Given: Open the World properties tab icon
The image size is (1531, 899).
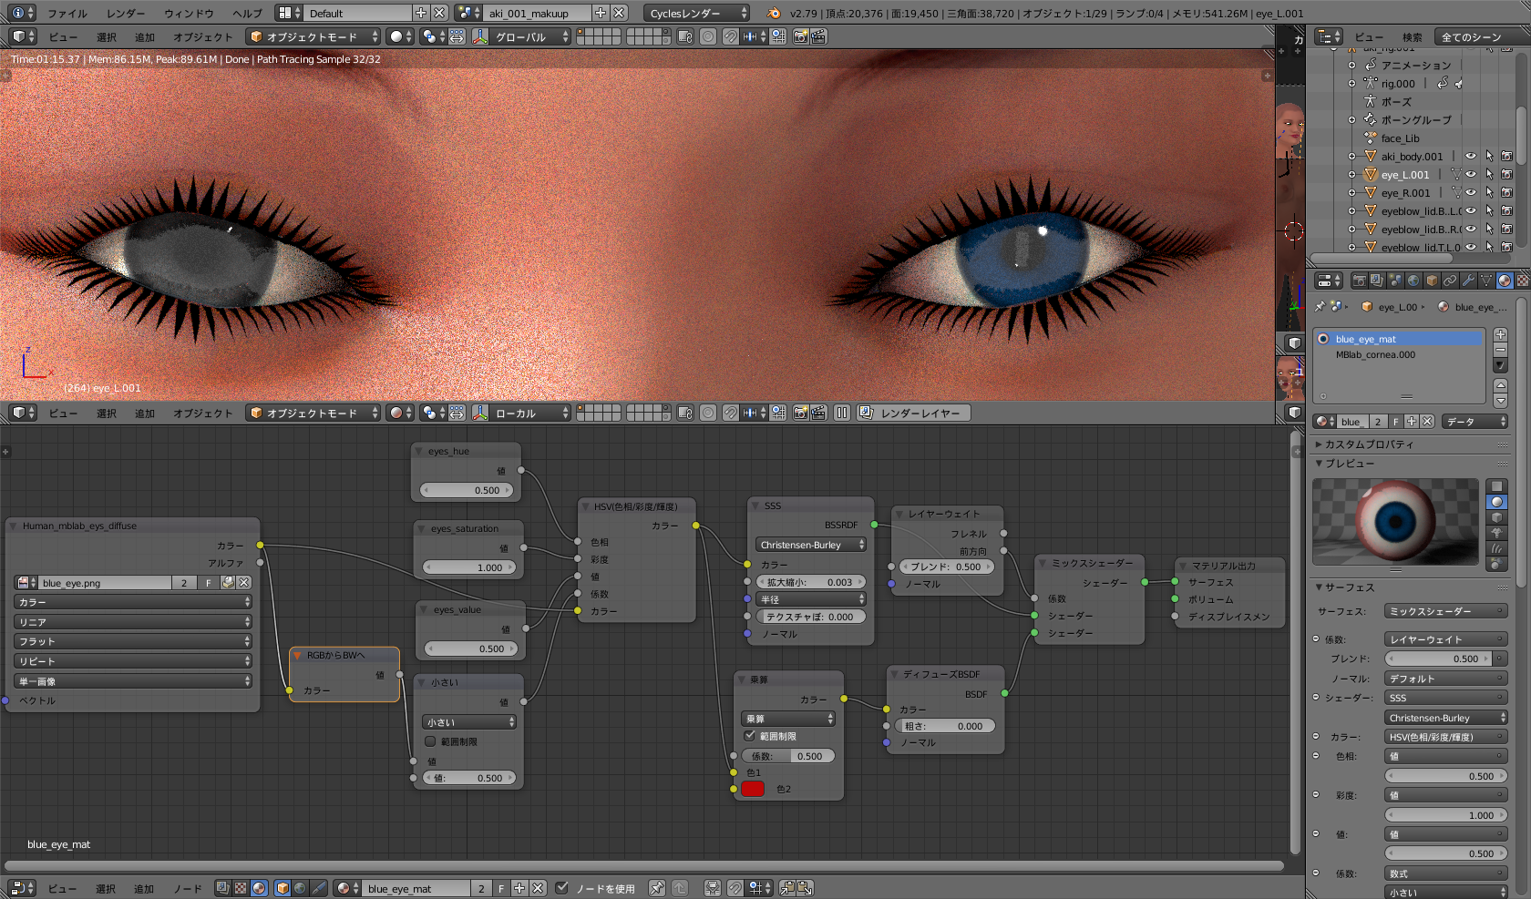Looking at the screenshot, I should [x=1413, y=281].
